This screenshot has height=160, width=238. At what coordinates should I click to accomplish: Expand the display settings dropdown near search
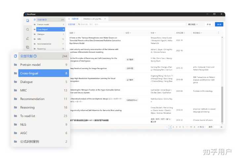pos(193,24)
